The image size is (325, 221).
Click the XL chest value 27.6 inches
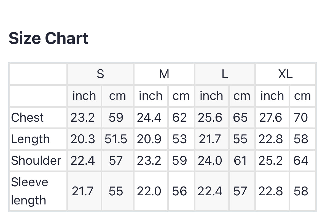pyautogui.click(x=271, y=118)
